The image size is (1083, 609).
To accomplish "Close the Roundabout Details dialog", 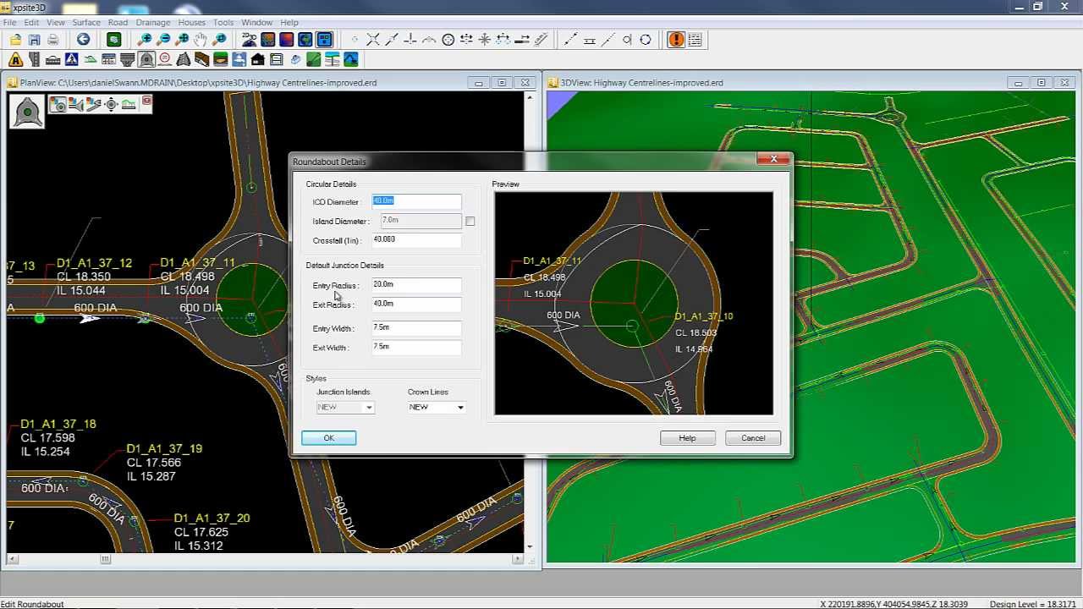I will (773, 159).
